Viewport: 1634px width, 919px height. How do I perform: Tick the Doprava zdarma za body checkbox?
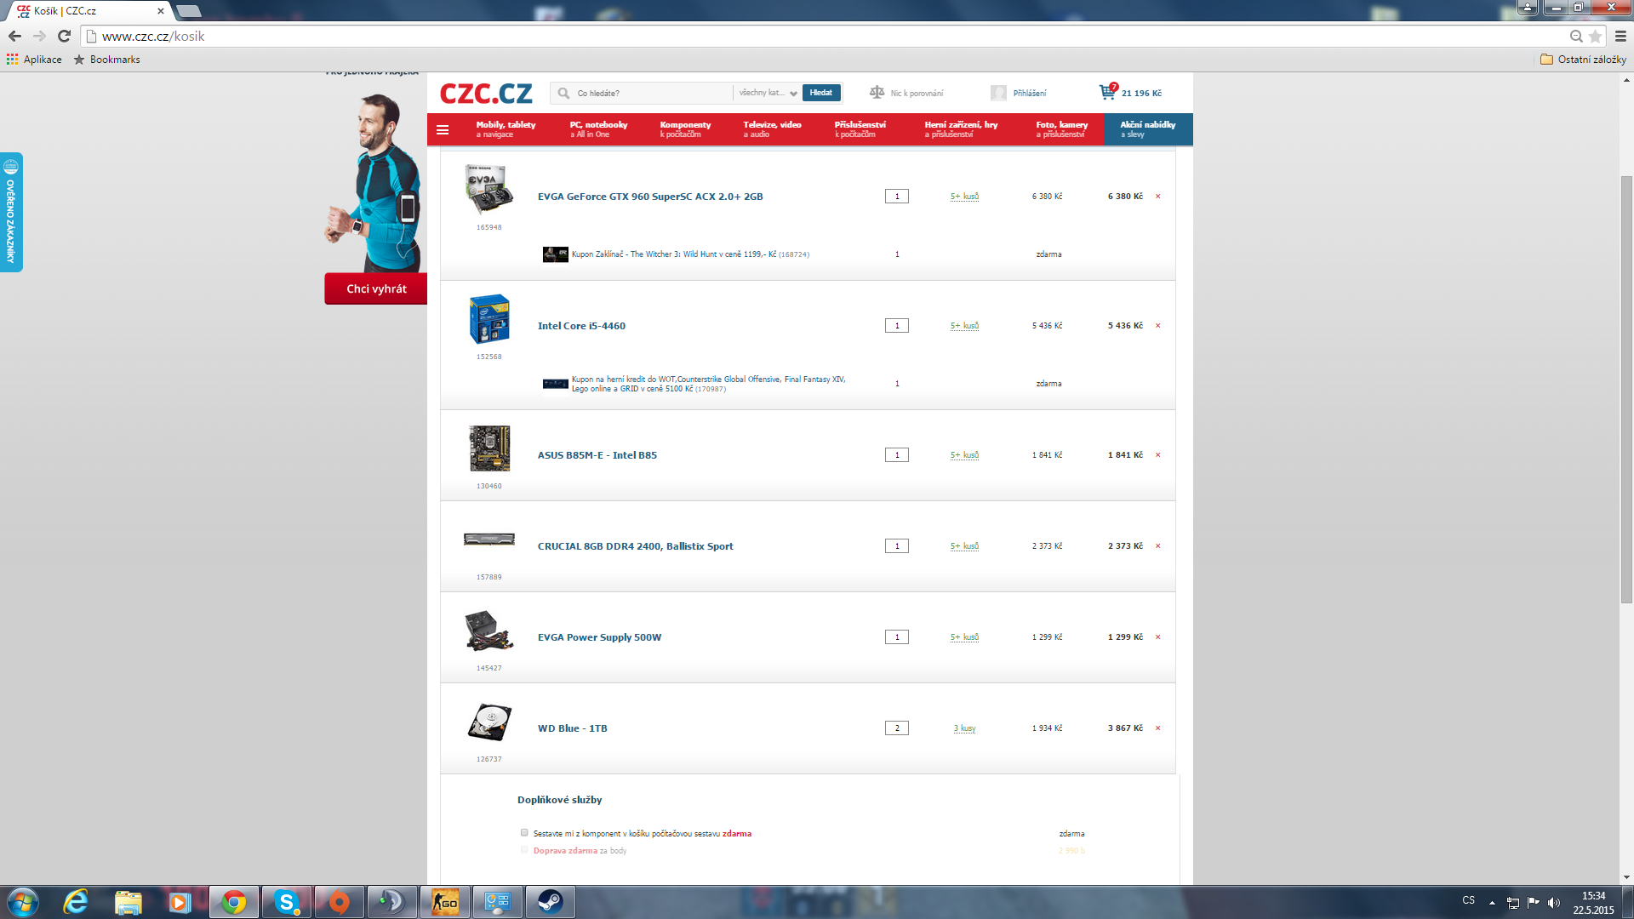pos(524,850)
